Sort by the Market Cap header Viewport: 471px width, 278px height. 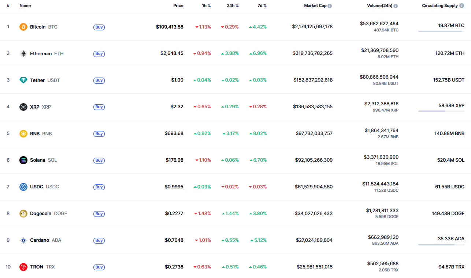pos(315,6)
